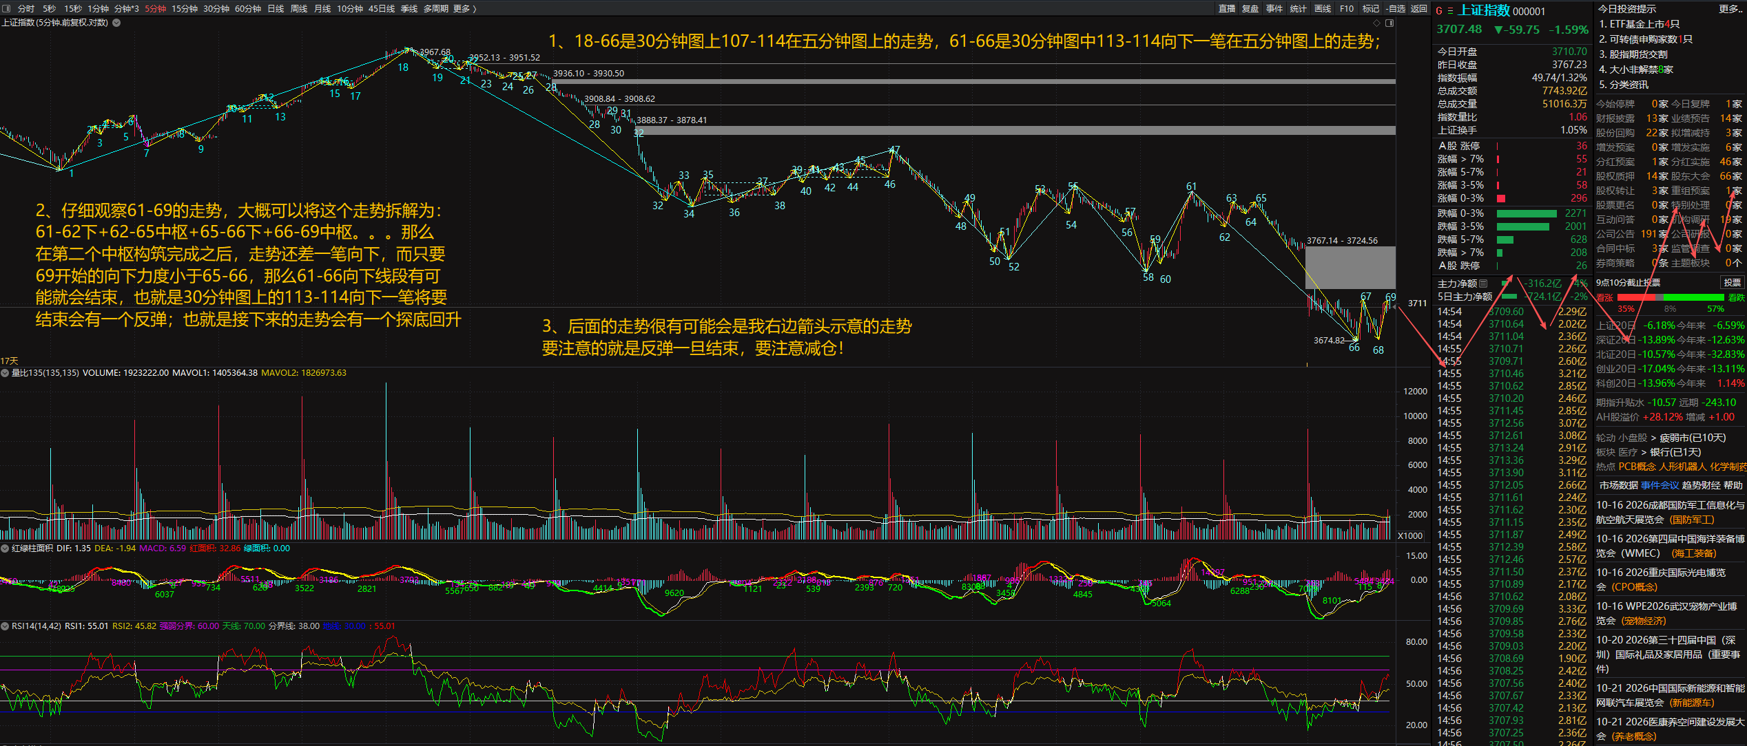The width and height of the screenshot is (1747, 746).
Task: Click the 投票 vote button
Action: pyautogui.click(x=1732, y=282)
